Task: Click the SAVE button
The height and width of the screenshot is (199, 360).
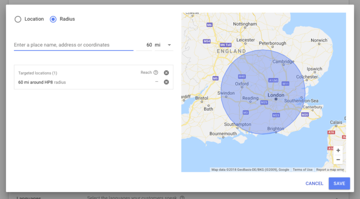Action: pyautogui.click(x=339, y=184)
